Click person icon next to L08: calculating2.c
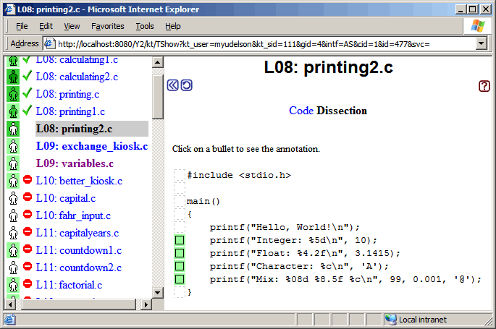Image resolution: width=496 pixels, height=329 pixels. (13, 77)
